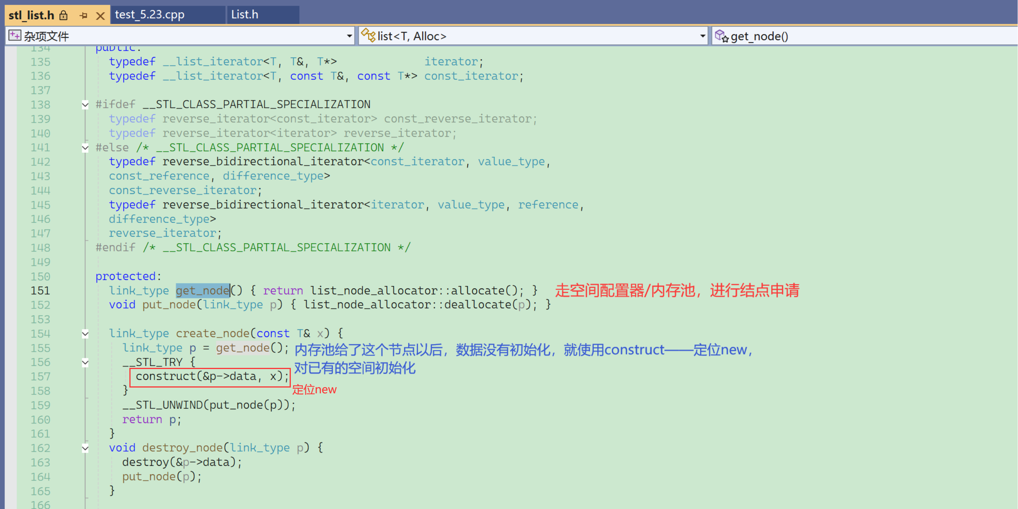Collapse destroy_node function at line 162

point(85,448)
